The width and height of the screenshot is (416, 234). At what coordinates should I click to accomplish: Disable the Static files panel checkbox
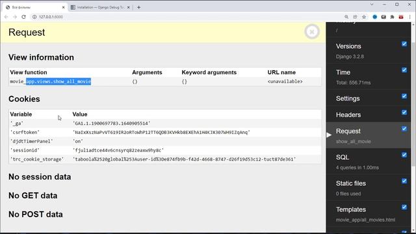(x=404, y=181)
